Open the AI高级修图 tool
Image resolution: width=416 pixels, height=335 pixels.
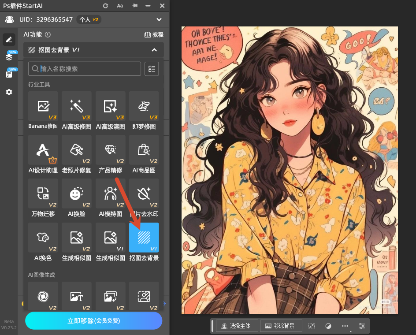pos(77,106)
